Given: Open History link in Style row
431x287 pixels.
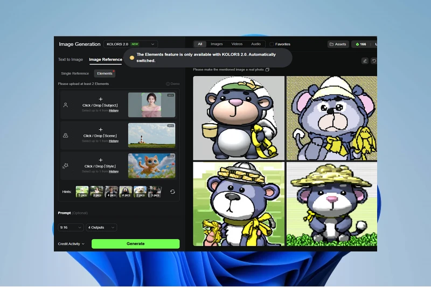Looking at the screenshot, I should 114,172.
